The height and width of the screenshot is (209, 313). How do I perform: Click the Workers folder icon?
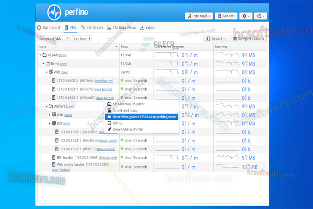click(51, 106)
